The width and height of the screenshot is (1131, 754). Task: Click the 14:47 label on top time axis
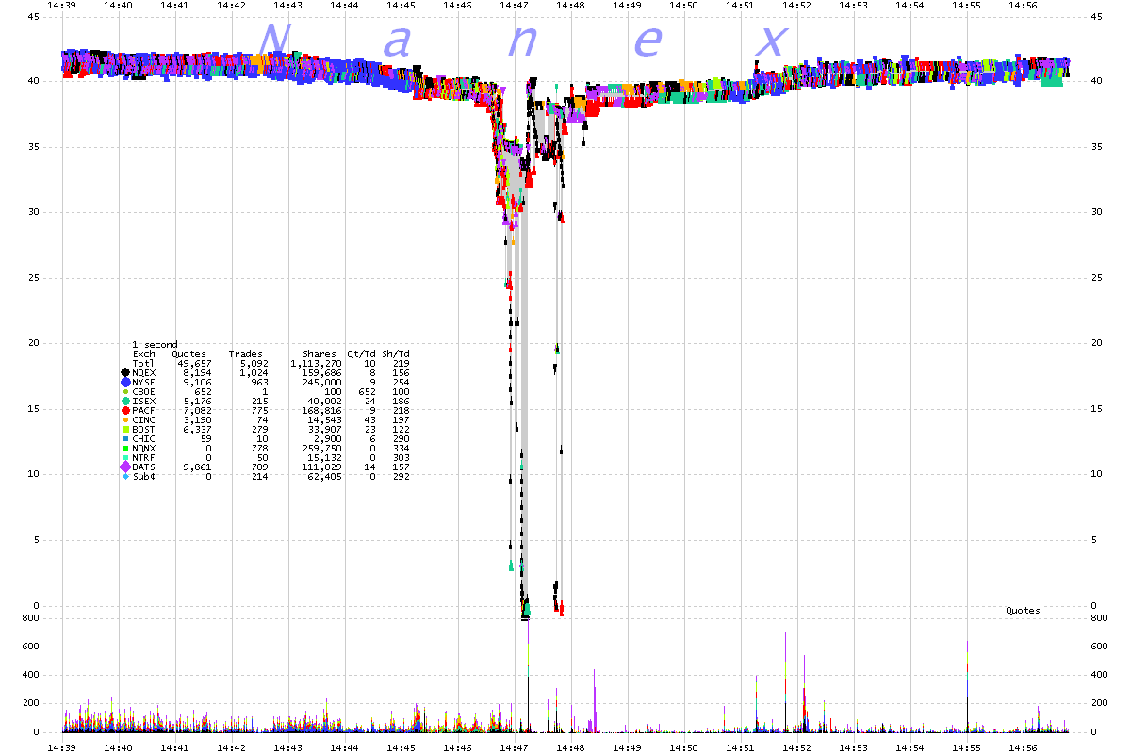pos(515,6)
